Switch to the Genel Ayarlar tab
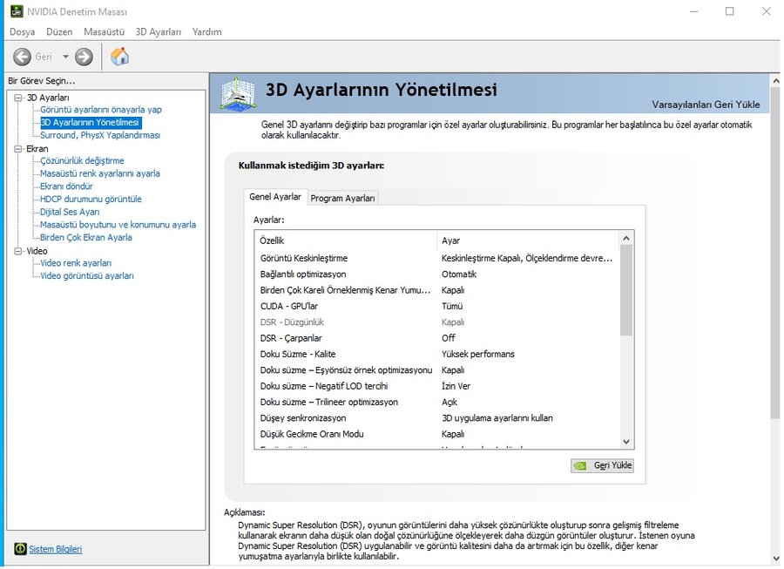The width and height of the screenshot is (784, 569). tap(275, 197)
